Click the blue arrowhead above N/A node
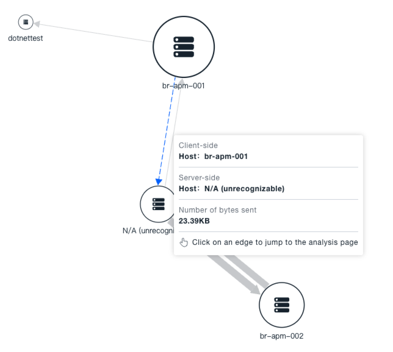Image resolution: width=393 pixels, height=352 pixels. [159, 181]
